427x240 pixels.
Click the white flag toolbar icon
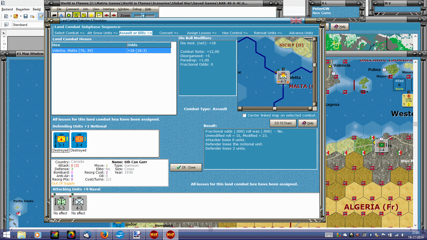(98, 15)
